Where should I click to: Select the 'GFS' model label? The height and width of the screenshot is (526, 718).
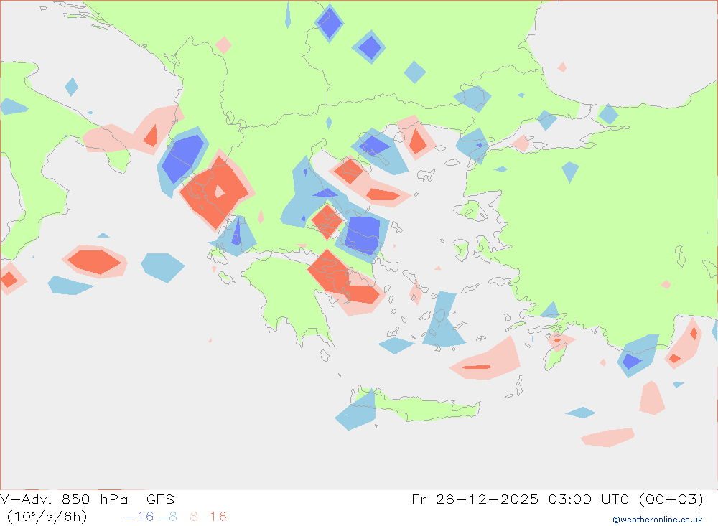point(160,499)
